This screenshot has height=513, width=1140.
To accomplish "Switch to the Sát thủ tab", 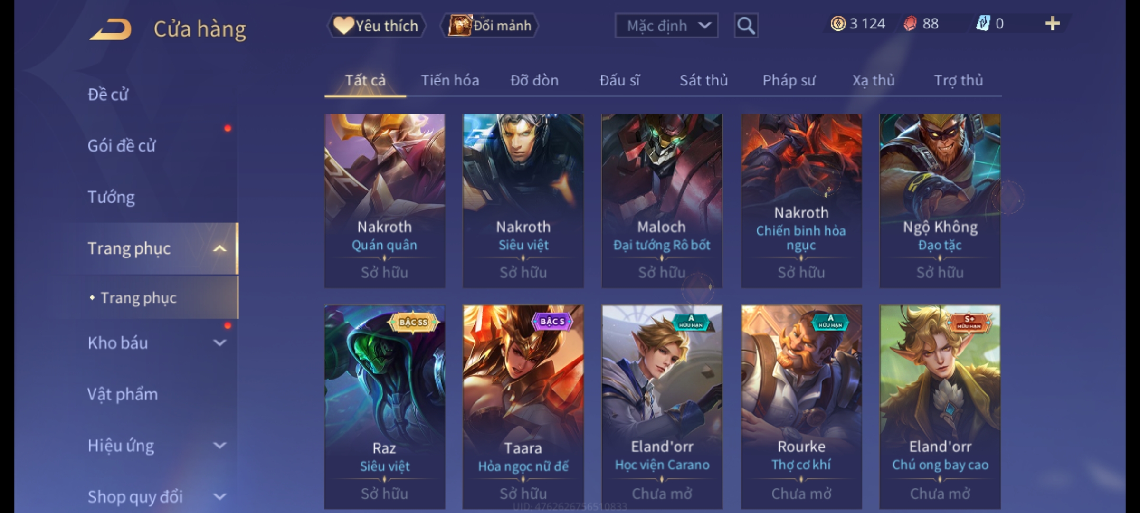I will pos(703,80).
